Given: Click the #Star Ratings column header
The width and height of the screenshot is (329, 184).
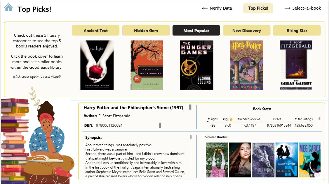Looking at the screenshot, I should (x=304, y=119).
